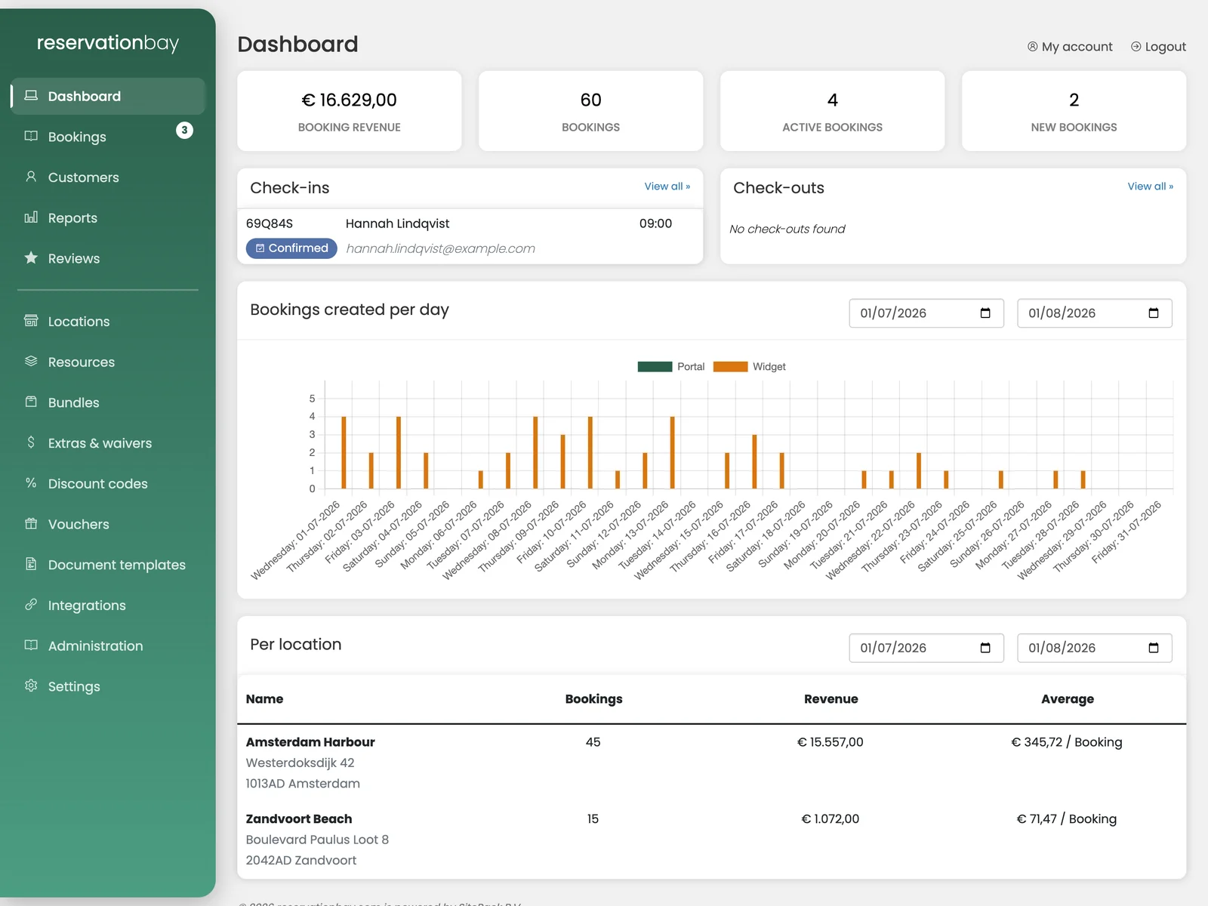The width and height of the screenshot is (1208, 906).
Task: Click the Bookings book icon in sidebar
Action: (31, 136)
